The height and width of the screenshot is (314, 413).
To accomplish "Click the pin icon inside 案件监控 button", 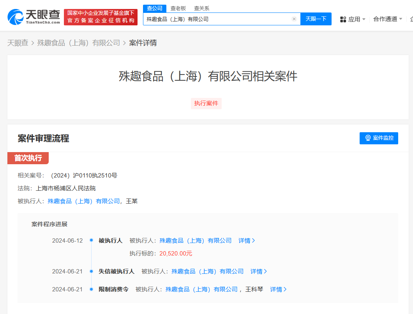I will pyautogui.click(x=368, y=138).
